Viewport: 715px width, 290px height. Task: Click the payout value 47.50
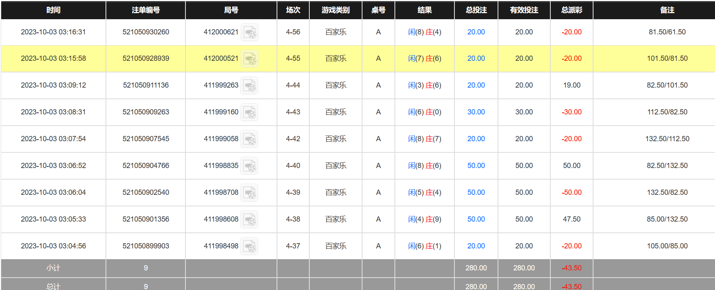coord(572,219)
